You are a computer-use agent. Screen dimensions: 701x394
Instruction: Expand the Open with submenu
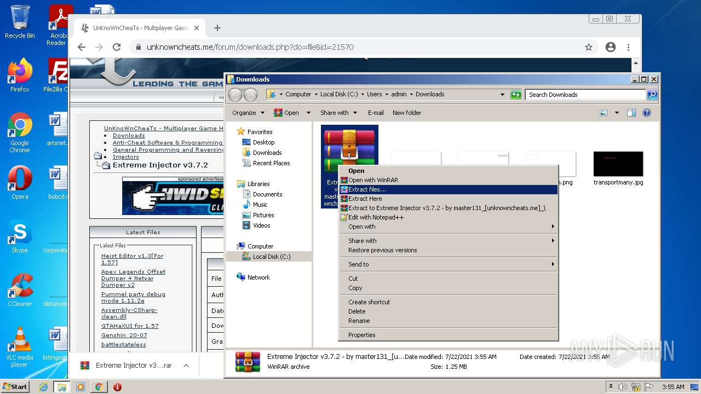(448, 227)
